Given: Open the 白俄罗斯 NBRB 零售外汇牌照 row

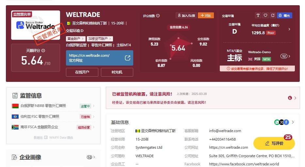Looking at the screenshot, I should 53,106.
